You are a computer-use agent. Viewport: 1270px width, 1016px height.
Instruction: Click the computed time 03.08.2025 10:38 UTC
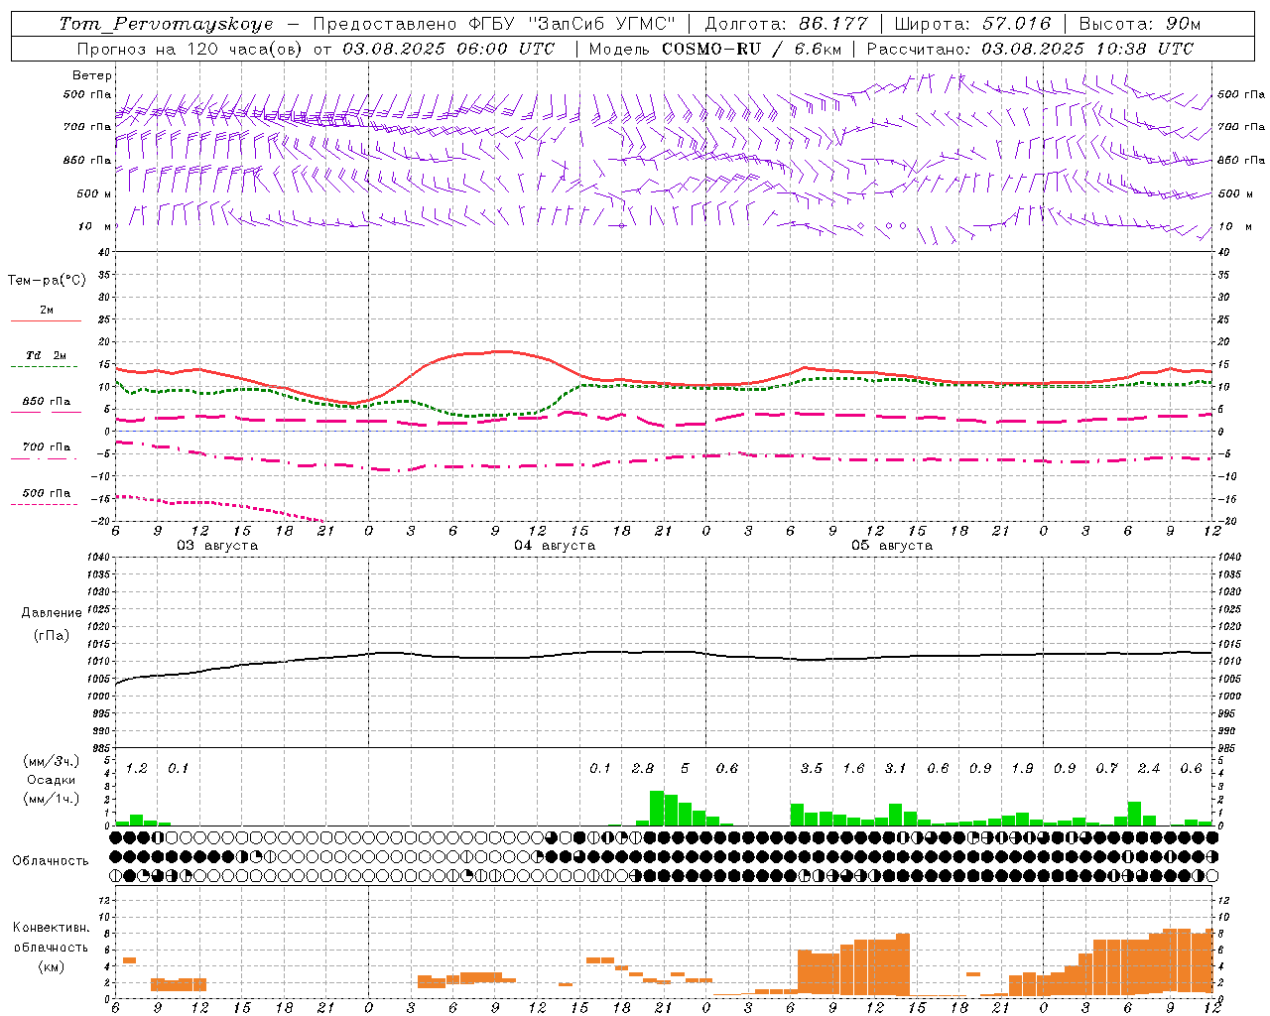click(1087, 49)
